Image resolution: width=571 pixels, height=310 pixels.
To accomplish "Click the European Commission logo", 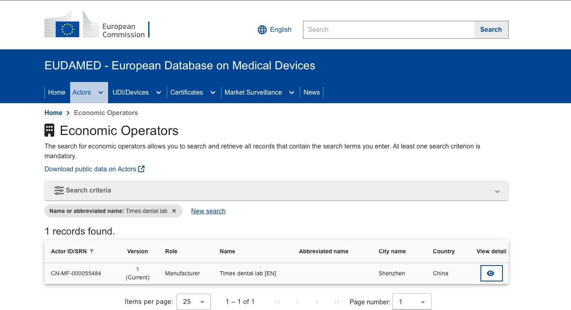I will [97, 24].
